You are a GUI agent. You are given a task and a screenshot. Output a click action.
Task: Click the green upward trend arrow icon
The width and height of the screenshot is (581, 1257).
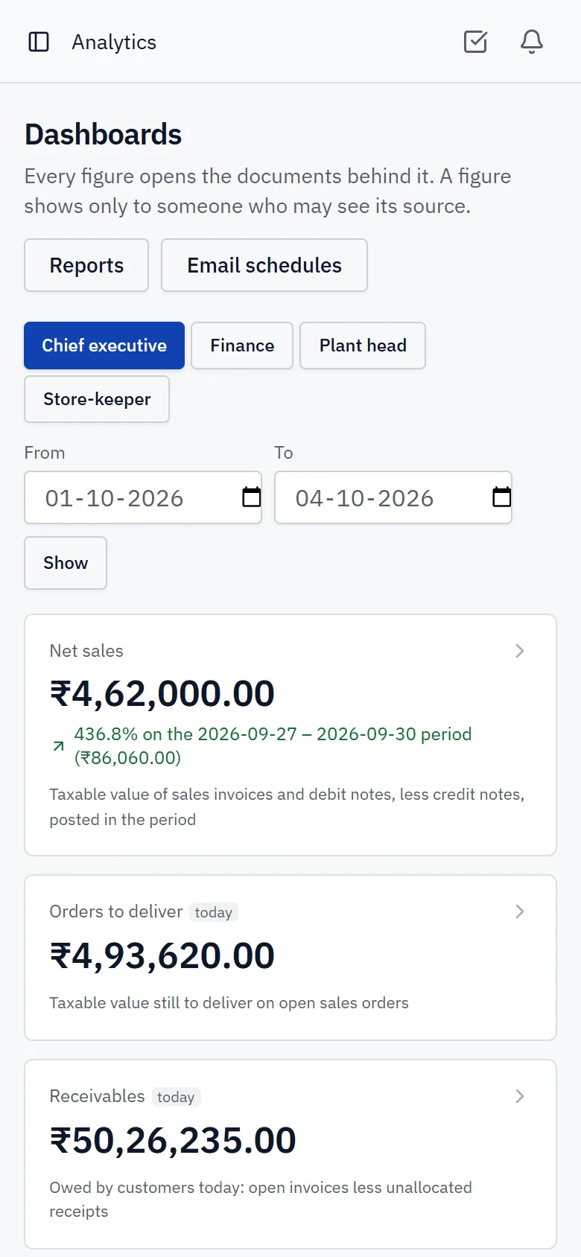[58, 745]
